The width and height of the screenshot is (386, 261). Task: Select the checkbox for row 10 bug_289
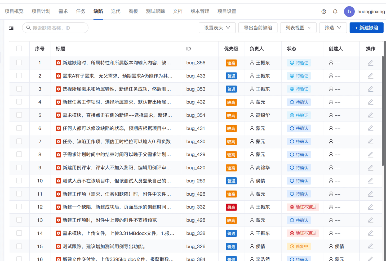tap(19, 181)
